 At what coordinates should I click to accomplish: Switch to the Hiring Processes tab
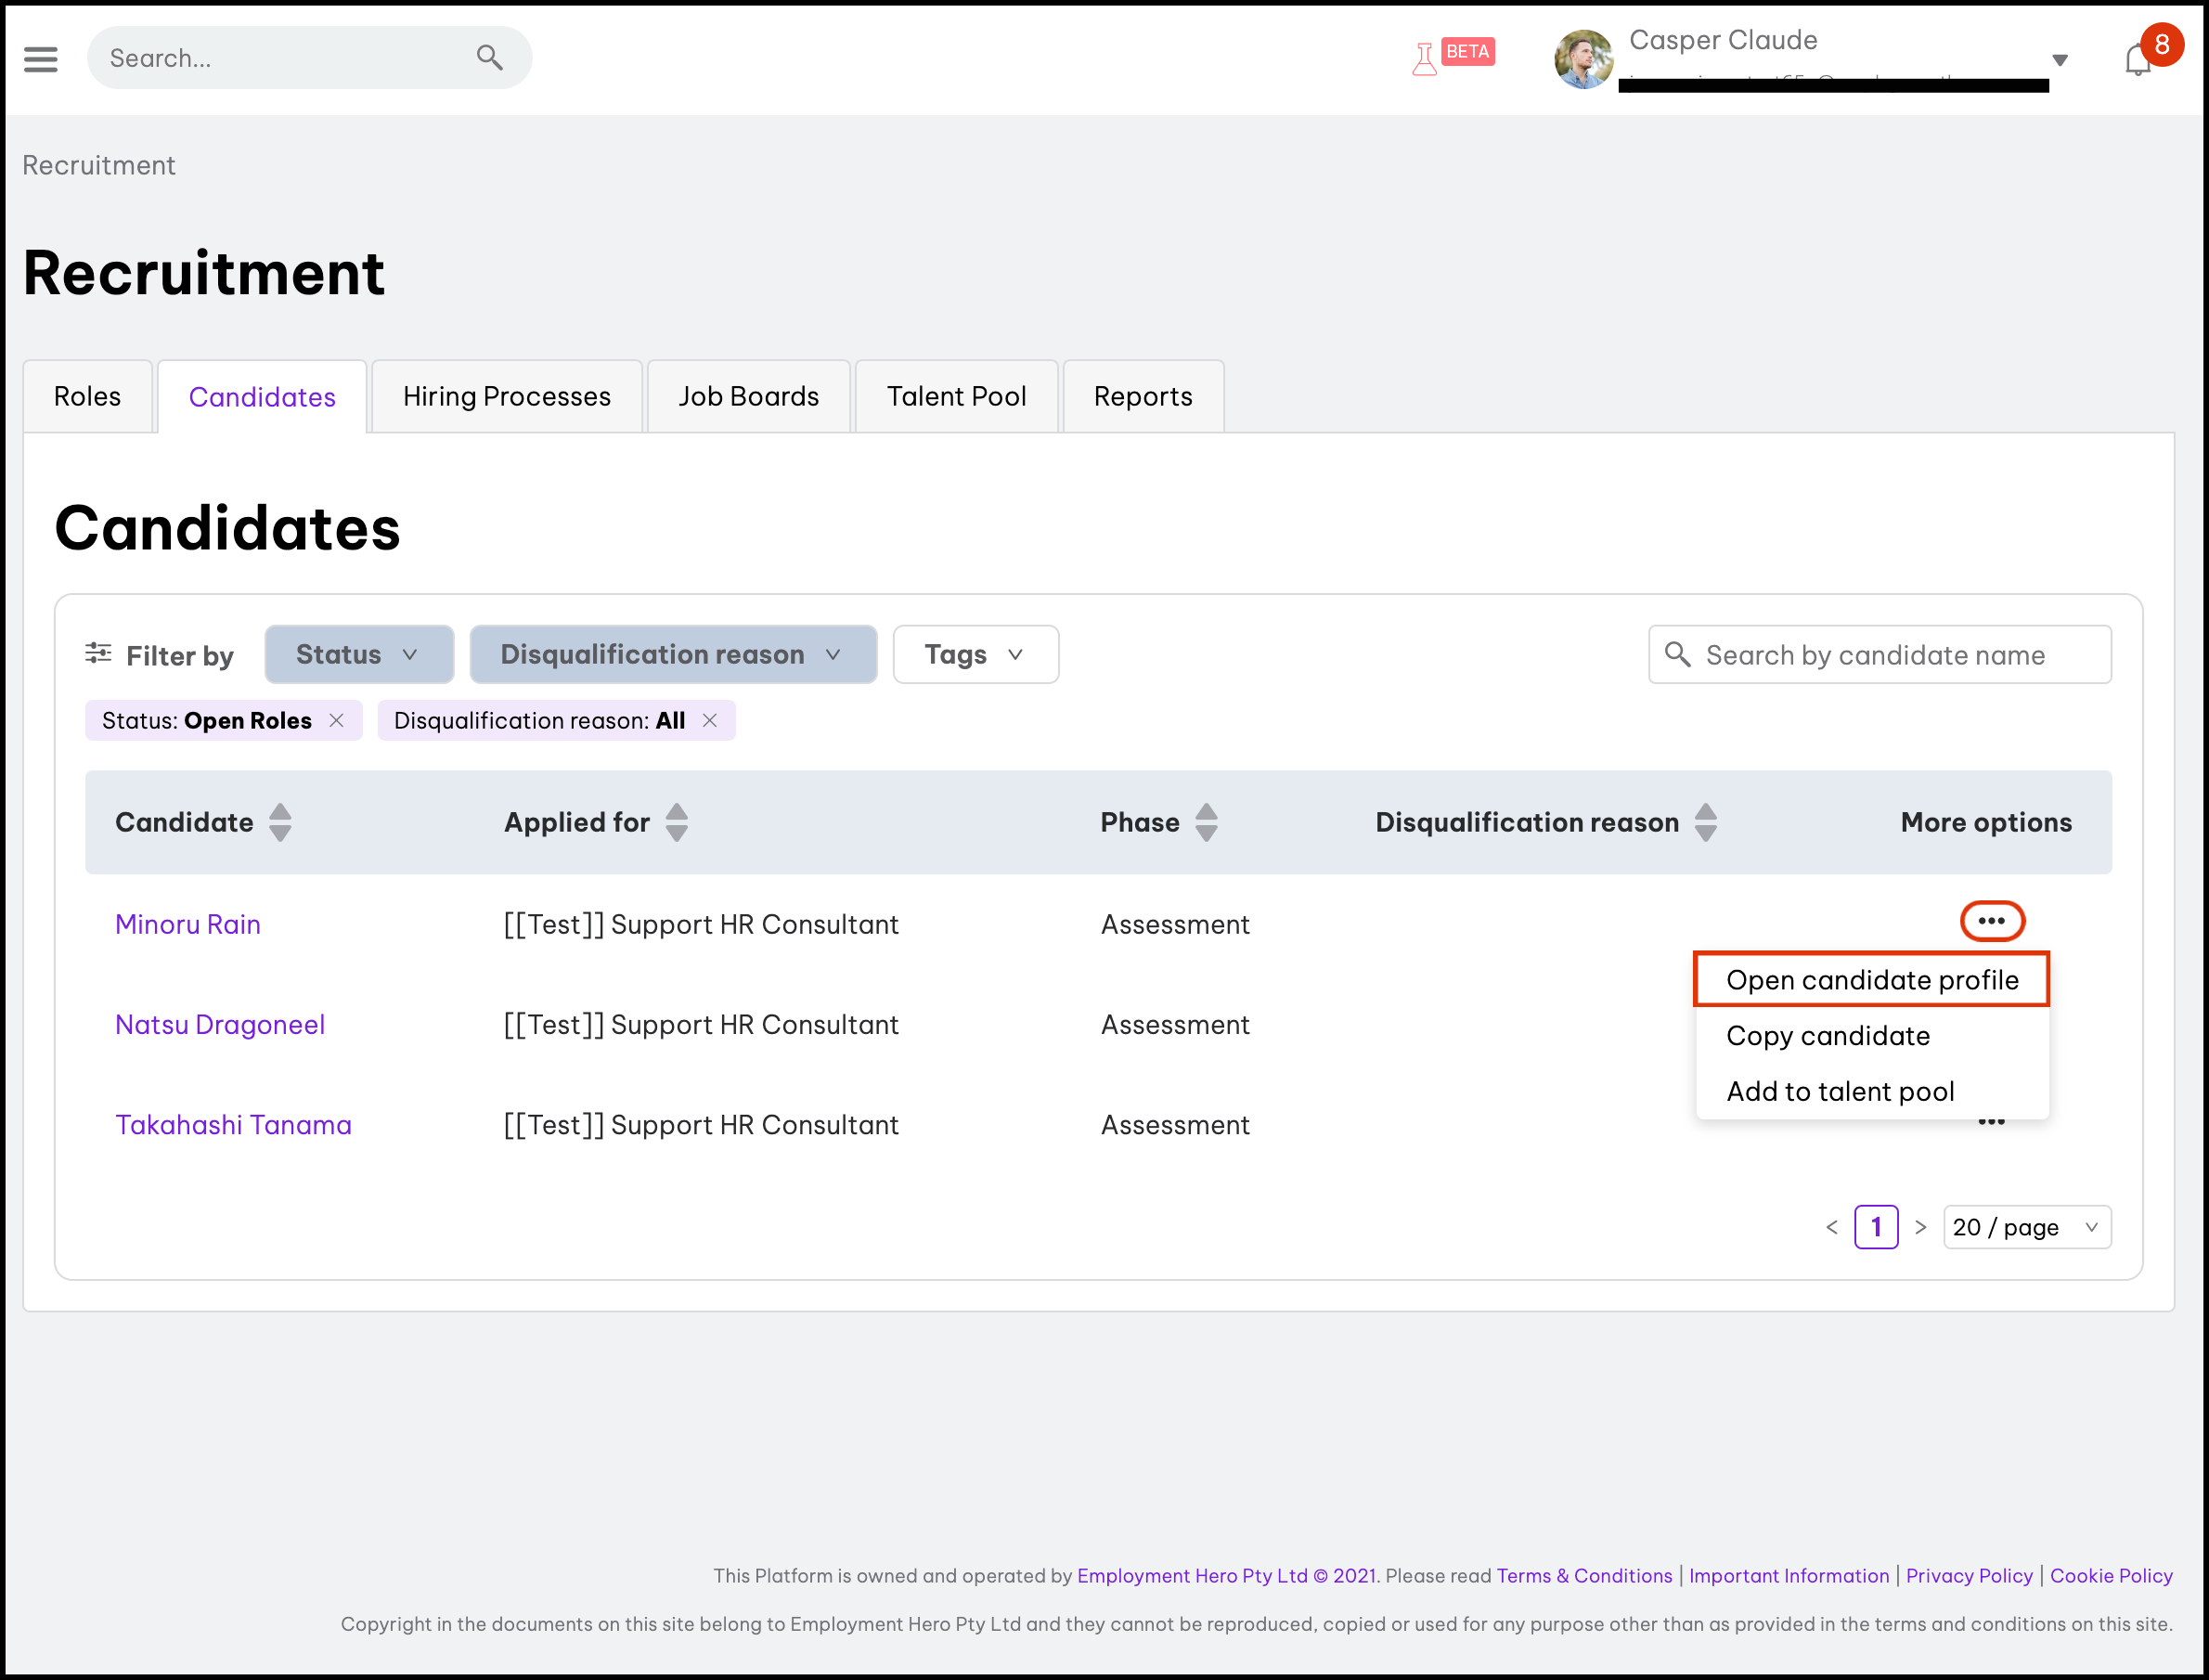[506, 397]
